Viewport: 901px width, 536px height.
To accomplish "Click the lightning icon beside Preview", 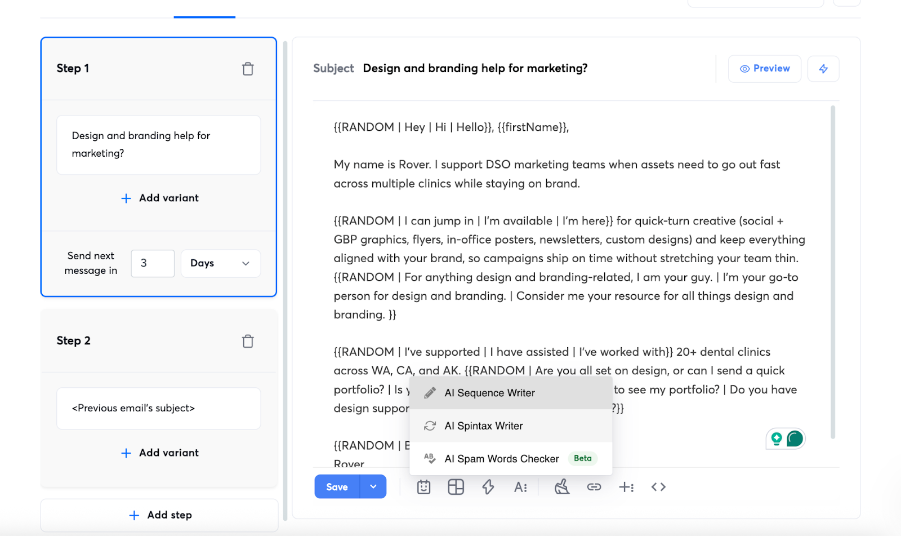I will click(x=823, y=68).
